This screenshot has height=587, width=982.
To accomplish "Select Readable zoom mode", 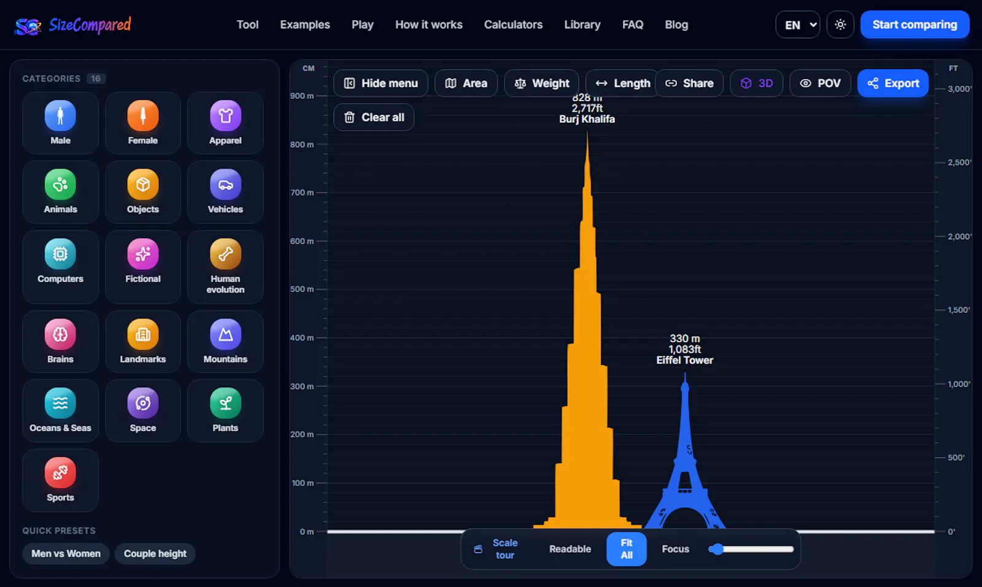I will tap(570, 549).
